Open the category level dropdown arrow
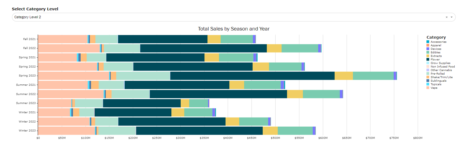The height and width of the screenshot is (141, 462). pyautogui.click(x=452, y=17)
